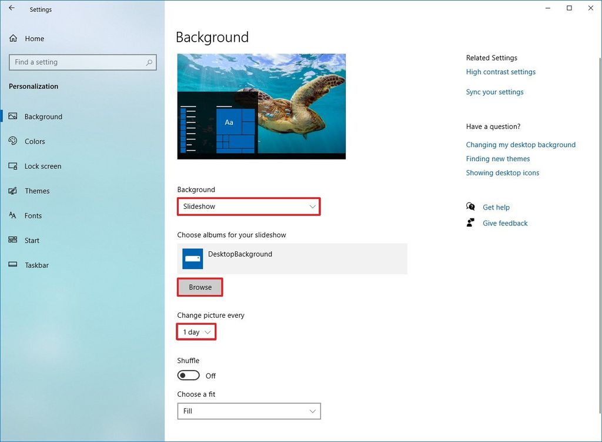Expand the Change picture every dropdown

click(x=196, y=331)
